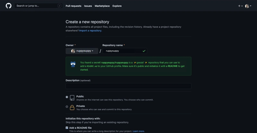
Task: Open the Learn more link about README
Action: 138,131
